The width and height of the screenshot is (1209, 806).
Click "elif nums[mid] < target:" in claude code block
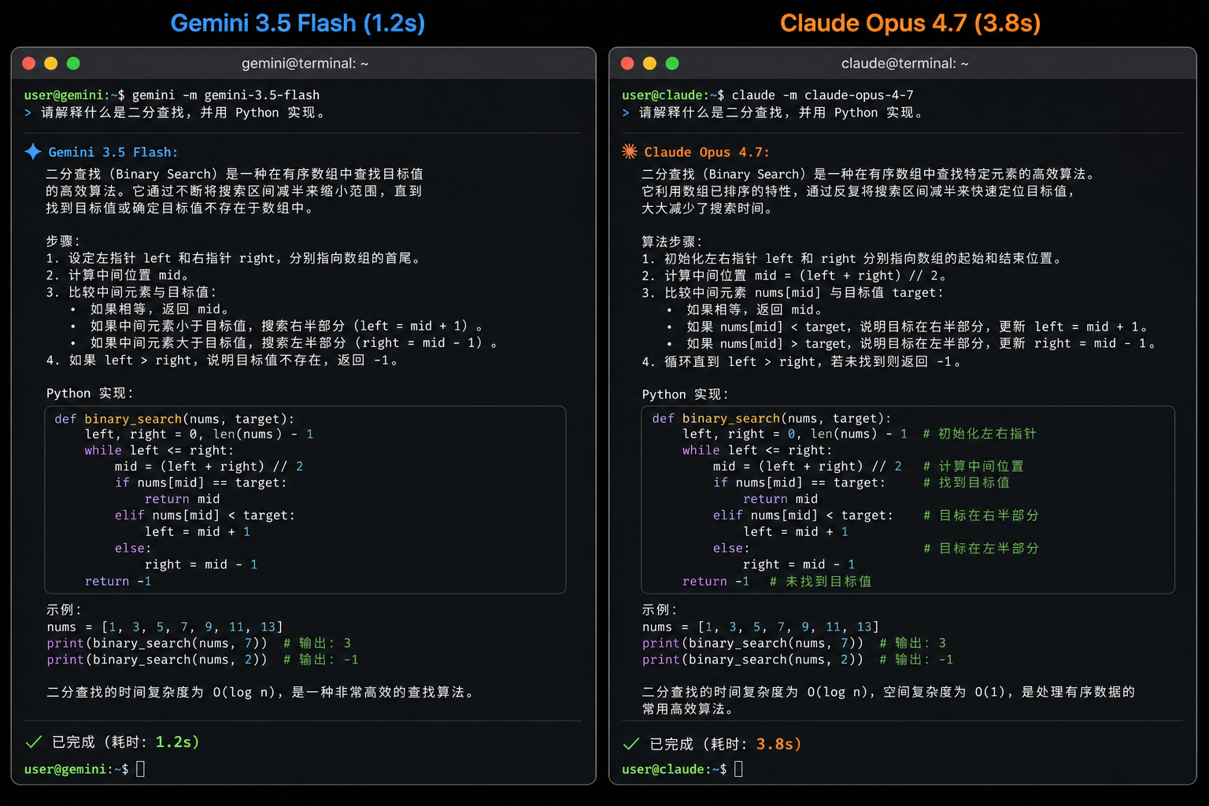click(x=803, y=515)
